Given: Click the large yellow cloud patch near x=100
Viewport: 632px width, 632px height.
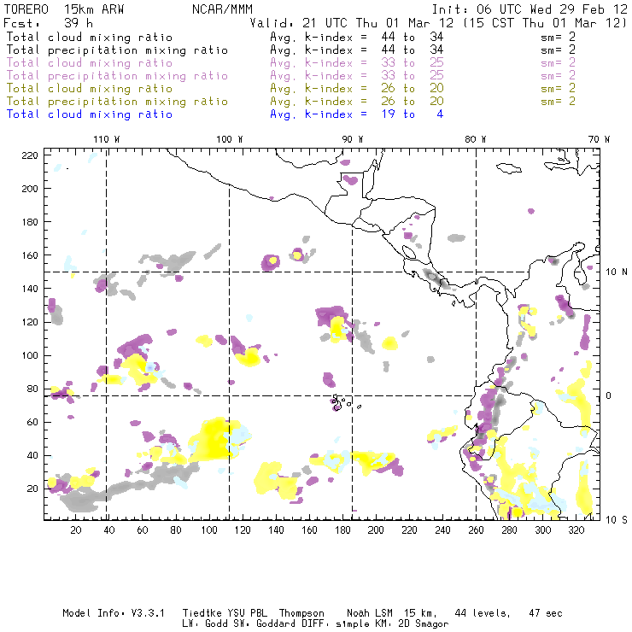Looking at the screenshot, I should click(x=214, y=439).
